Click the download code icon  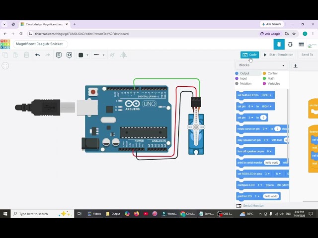coord(296,66)
